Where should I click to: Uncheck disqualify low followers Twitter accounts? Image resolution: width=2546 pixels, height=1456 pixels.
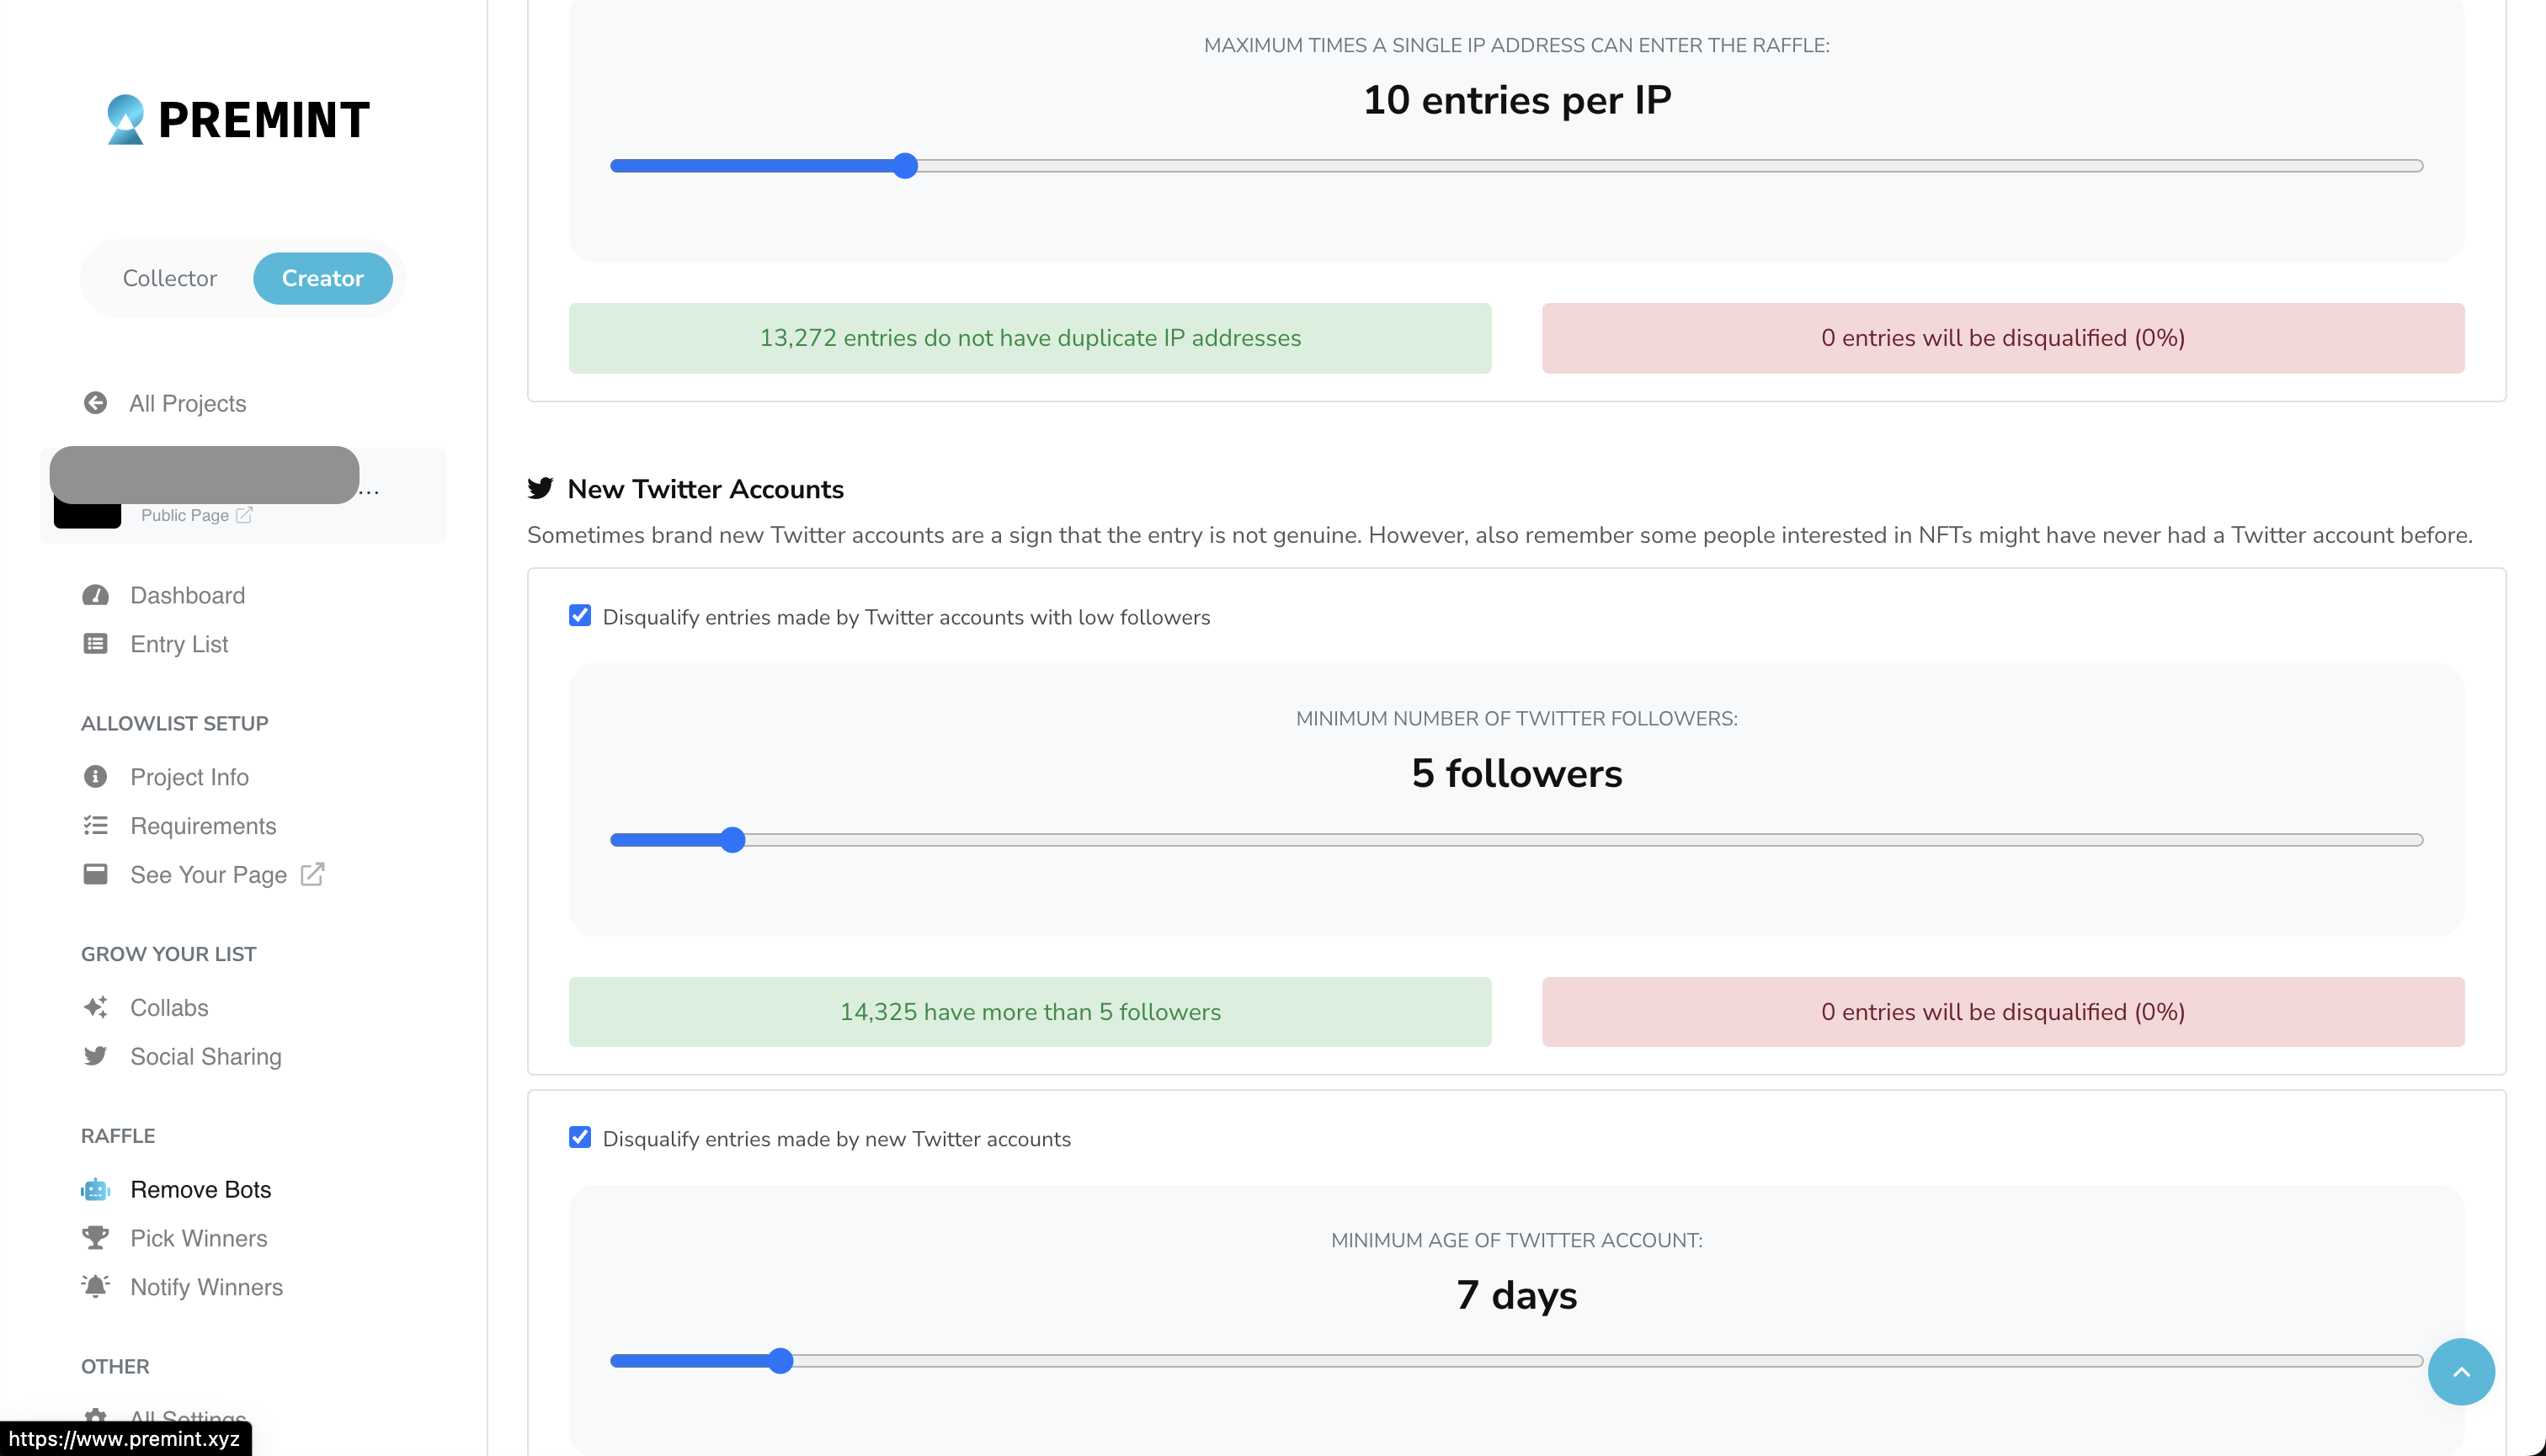[580, 616]
